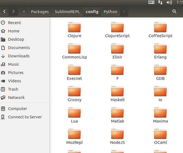Open the Erlang folder
Screen dimensions: 183x153
click(x=160, y=51)
